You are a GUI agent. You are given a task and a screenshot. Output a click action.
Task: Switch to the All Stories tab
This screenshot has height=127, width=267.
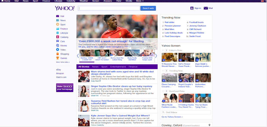pyautogui.click(x=84, y=67)
